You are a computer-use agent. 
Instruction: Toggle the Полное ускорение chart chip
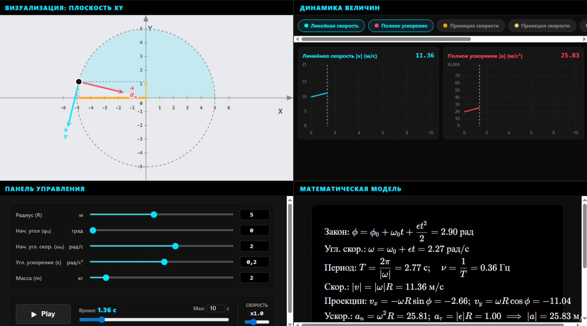pos(401,26)
